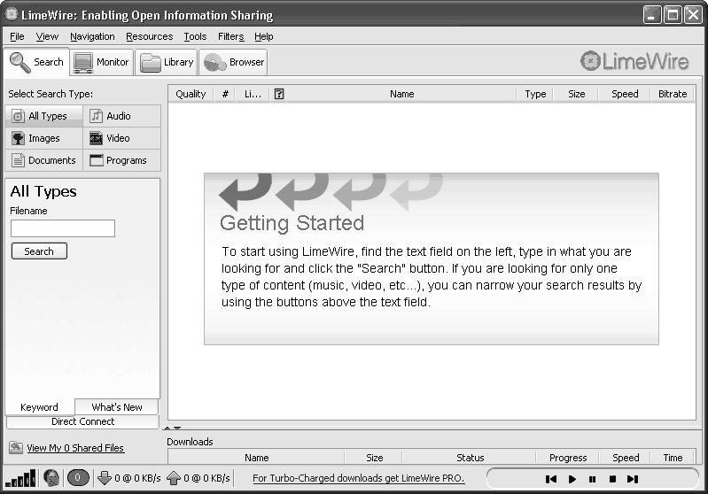Click the question-mark column header icon
708x494 pixels.
tap(279, 94)
